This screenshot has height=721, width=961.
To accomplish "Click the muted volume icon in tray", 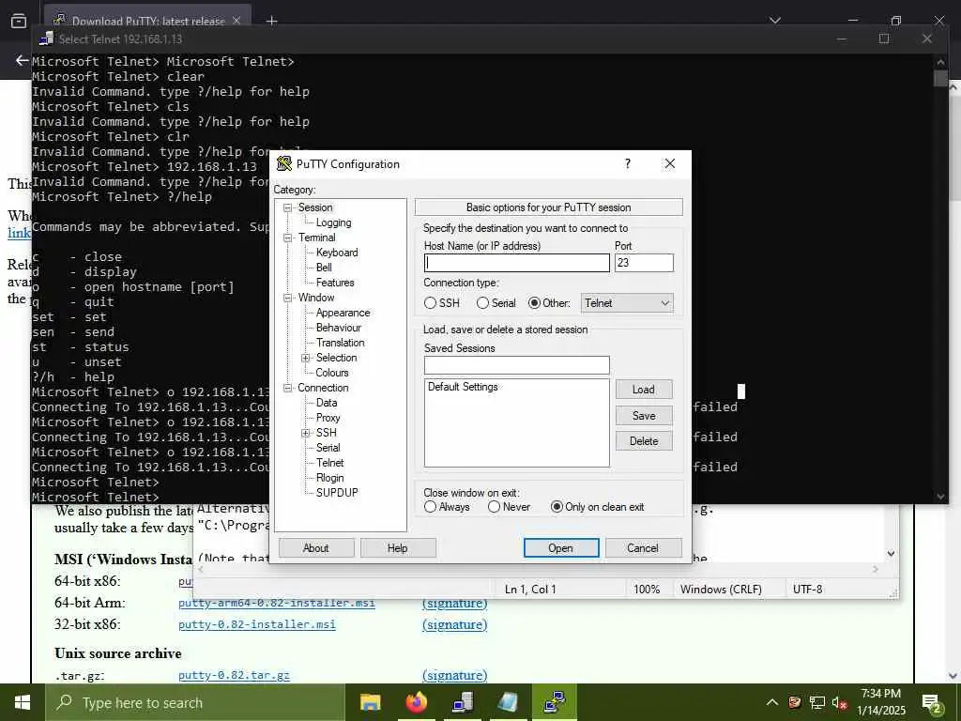I will 840,702.
